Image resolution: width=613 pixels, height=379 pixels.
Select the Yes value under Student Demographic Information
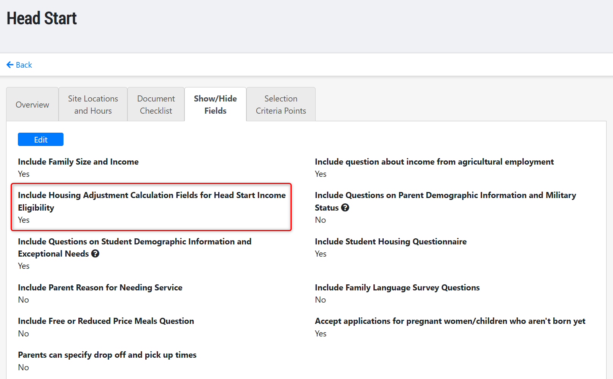(x=24, y=266)
